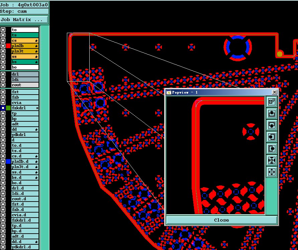Click the hand marker on bs.d layer
Screen dimensions: 298x250
tap(36, 177)
